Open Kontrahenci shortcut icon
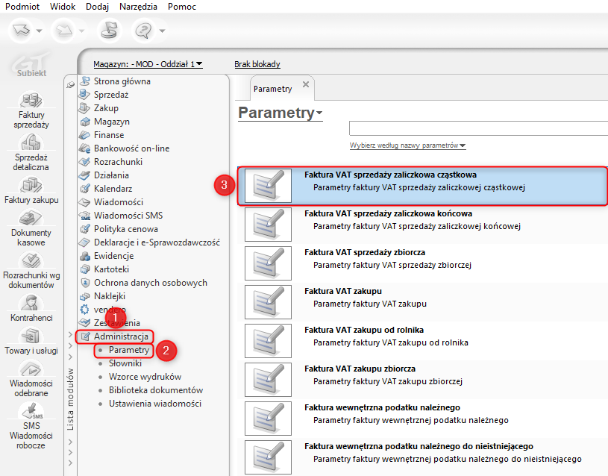 coord(31,302)
